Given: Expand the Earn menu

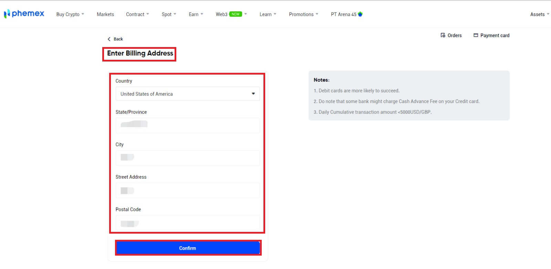Looking at the screenshot, I should click(x=196, y=14).
